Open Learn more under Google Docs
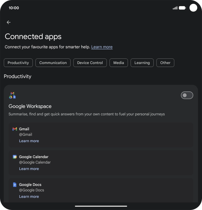 tap(29, 196)
